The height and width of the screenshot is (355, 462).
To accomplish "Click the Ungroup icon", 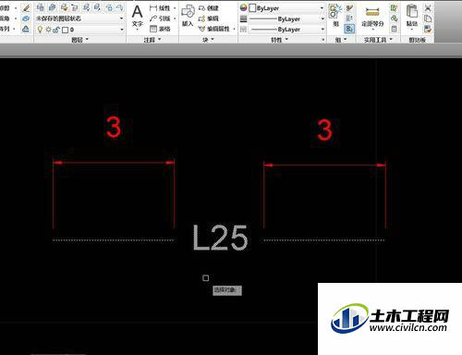I will tap(349, 8).
